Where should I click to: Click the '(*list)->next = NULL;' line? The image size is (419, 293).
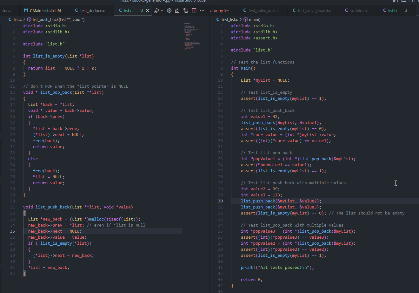(58, 134)
